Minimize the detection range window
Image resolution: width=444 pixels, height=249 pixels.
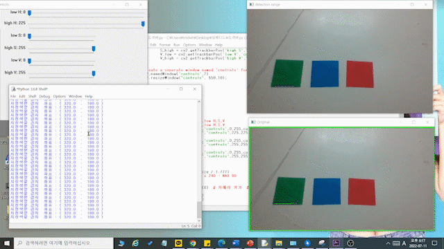(x=398, y=5)
